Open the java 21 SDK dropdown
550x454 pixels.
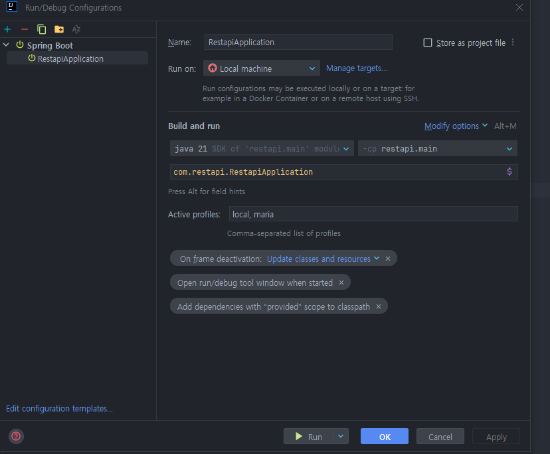click(x=262, y=148)
